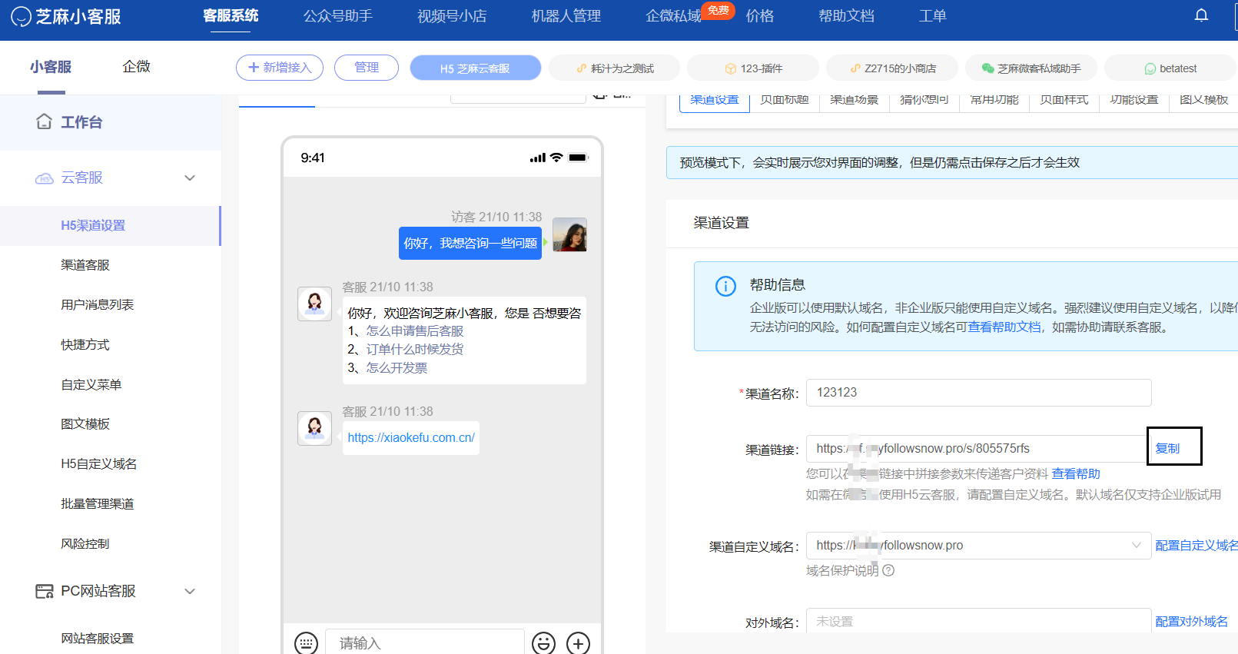Viewport: 1238px width, 654px height.
Task: Select 123-插件 channel pill
Action: pos(753,68)
